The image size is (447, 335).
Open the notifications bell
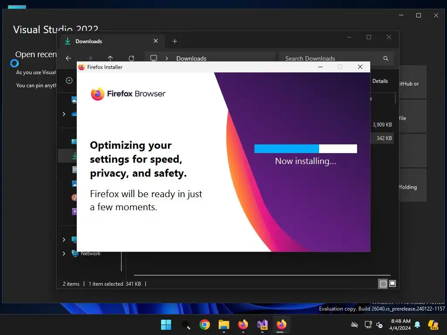click(x=417, y=325)
